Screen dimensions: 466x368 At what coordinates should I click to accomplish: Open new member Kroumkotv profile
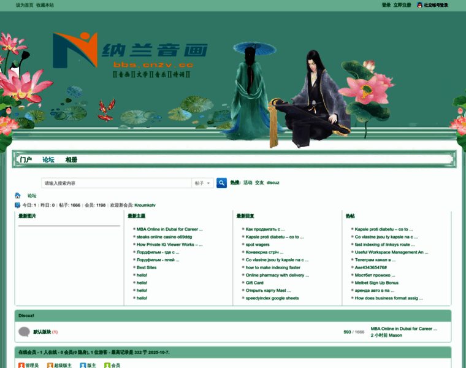pos(145,205)
